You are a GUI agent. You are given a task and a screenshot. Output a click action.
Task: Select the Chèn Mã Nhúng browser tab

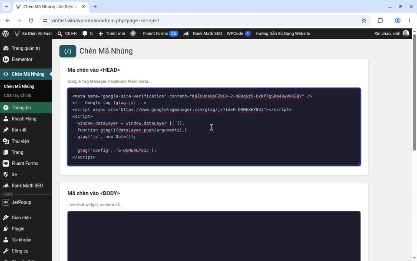pyautogui.click(x=50, y=7)
